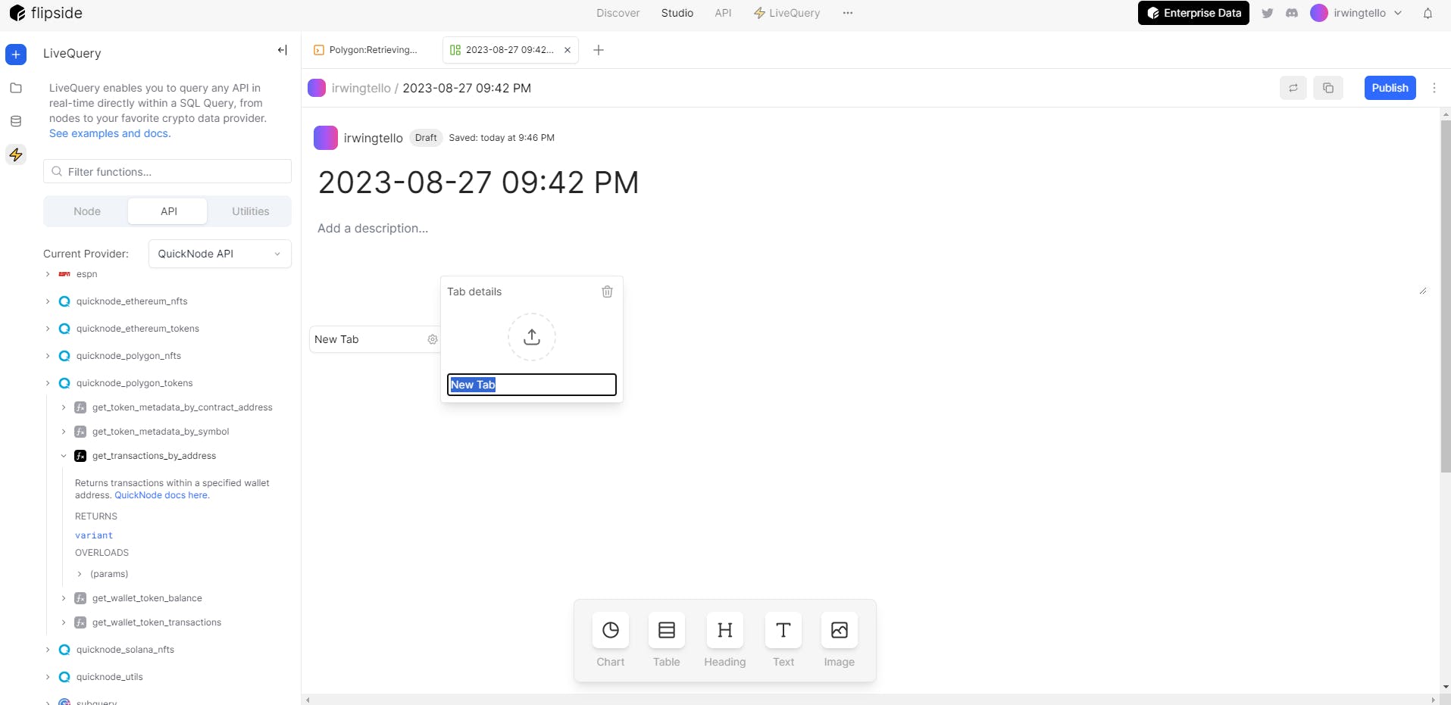Add a new studio tab with plus

click(x=599, y=50)
